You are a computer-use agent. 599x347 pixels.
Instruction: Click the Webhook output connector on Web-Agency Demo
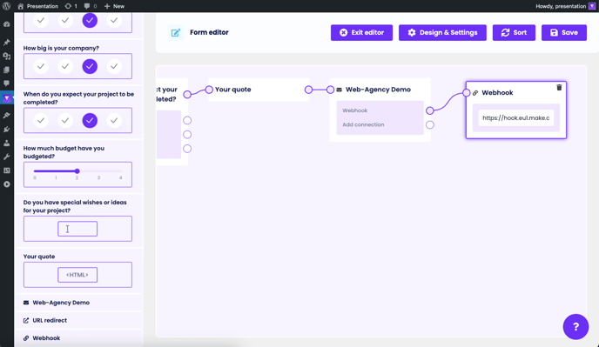430,110
